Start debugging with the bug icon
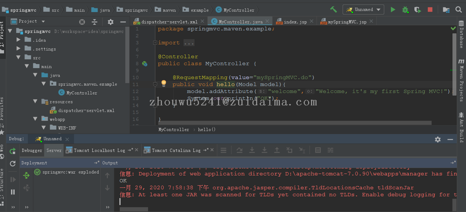 pyautogui.click(x=405, y=10)
